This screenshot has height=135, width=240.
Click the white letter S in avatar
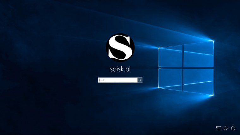click(119, 48)
